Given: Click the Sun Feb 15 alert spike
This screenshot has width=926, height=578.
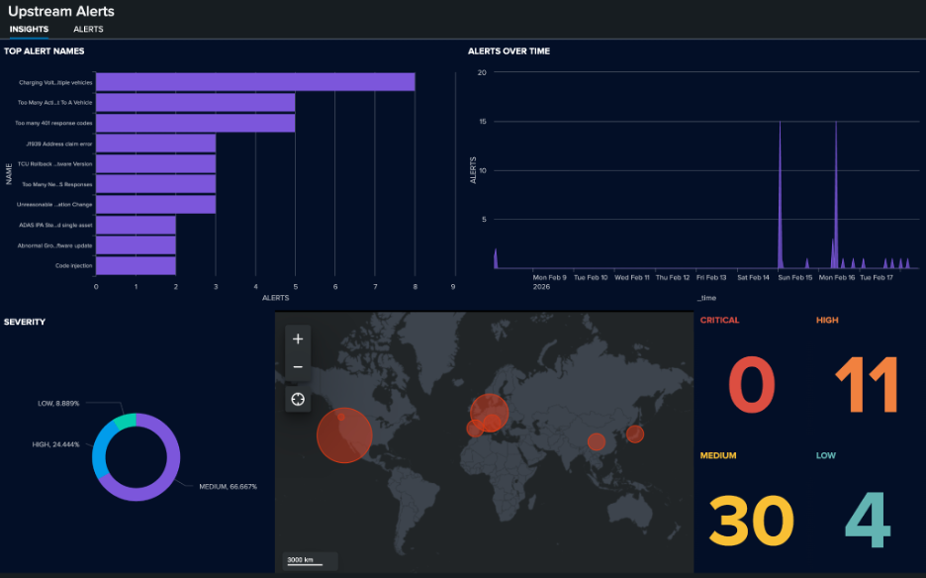Looking at the screenshot, I should 780,198.
